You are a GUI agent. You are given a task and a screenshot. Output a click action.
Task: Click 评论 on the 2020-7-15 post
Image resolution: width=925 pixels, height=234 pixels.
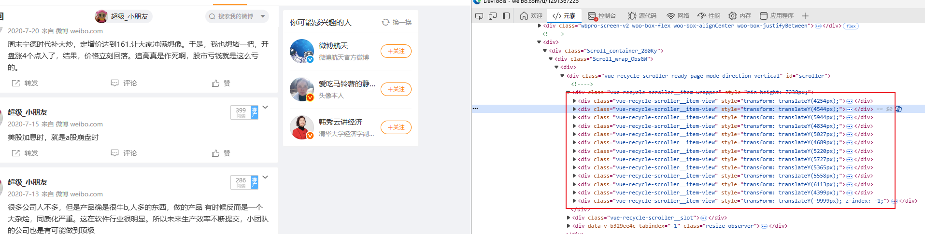[124, 153]
